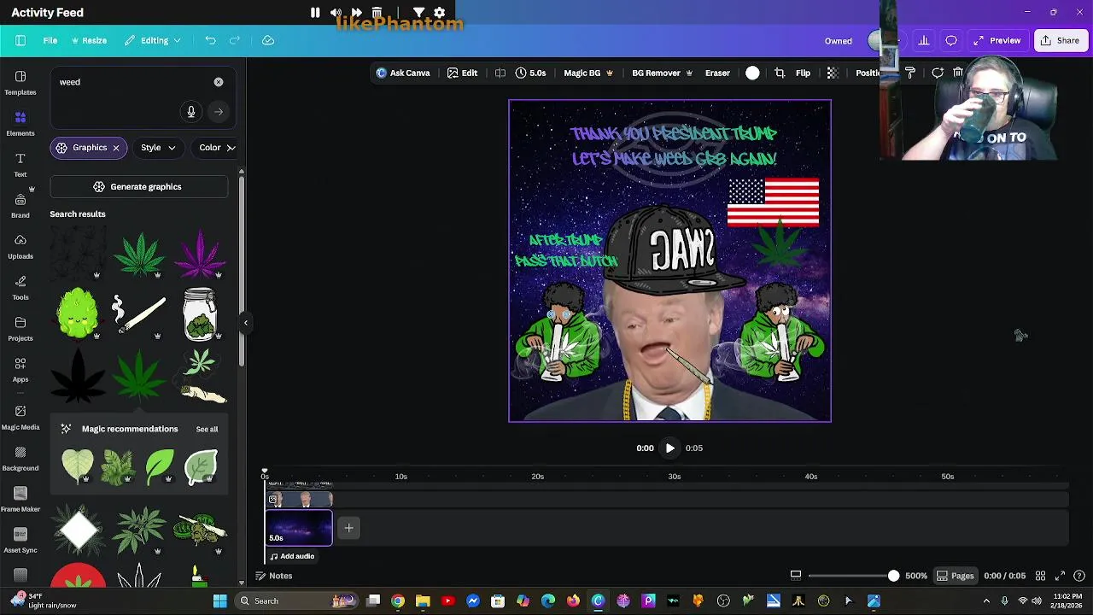Open the analytics bar chart icon
Viewport: 1093px width, 615px height.
(924, 40)
